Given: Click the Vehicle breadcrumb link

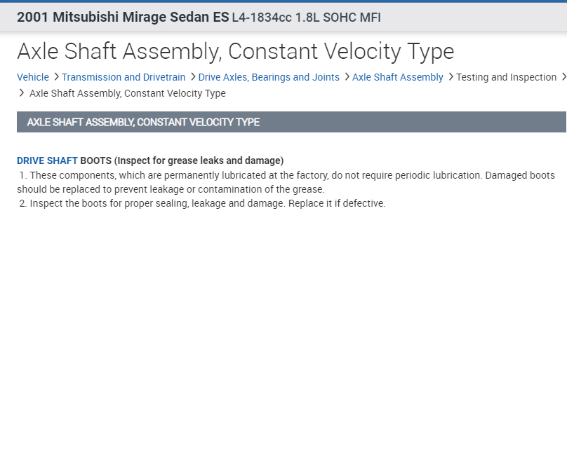Looking at the screenshot, I should point(33,77).
